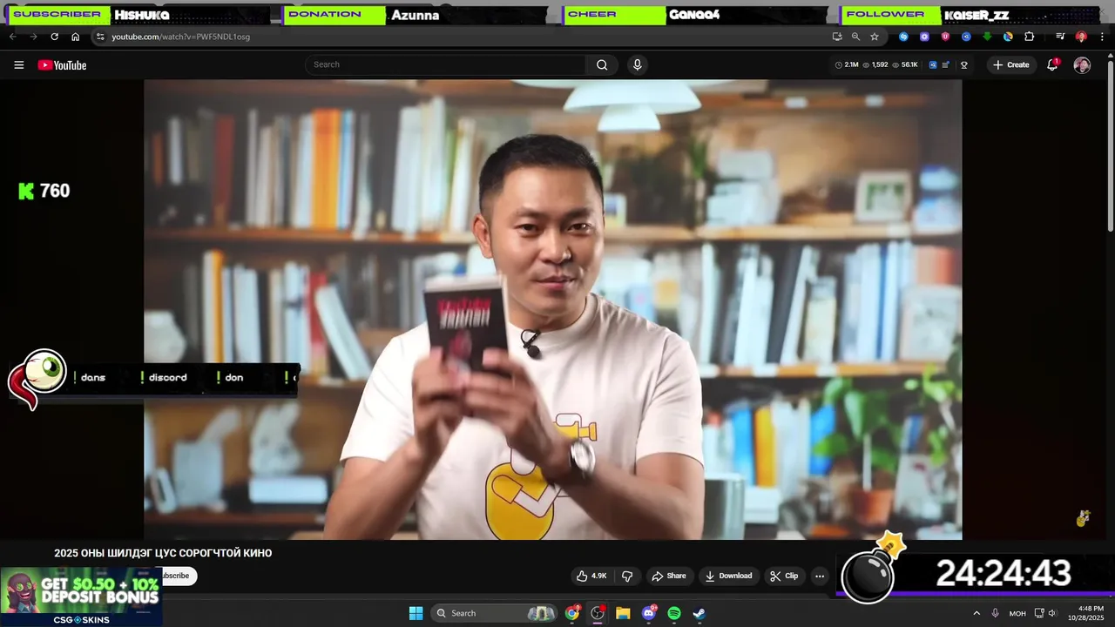The width and height of the screenshot is (1115, 627).
Task: Open OBS Studio from the taskbar
Action: tap(598, 613)
